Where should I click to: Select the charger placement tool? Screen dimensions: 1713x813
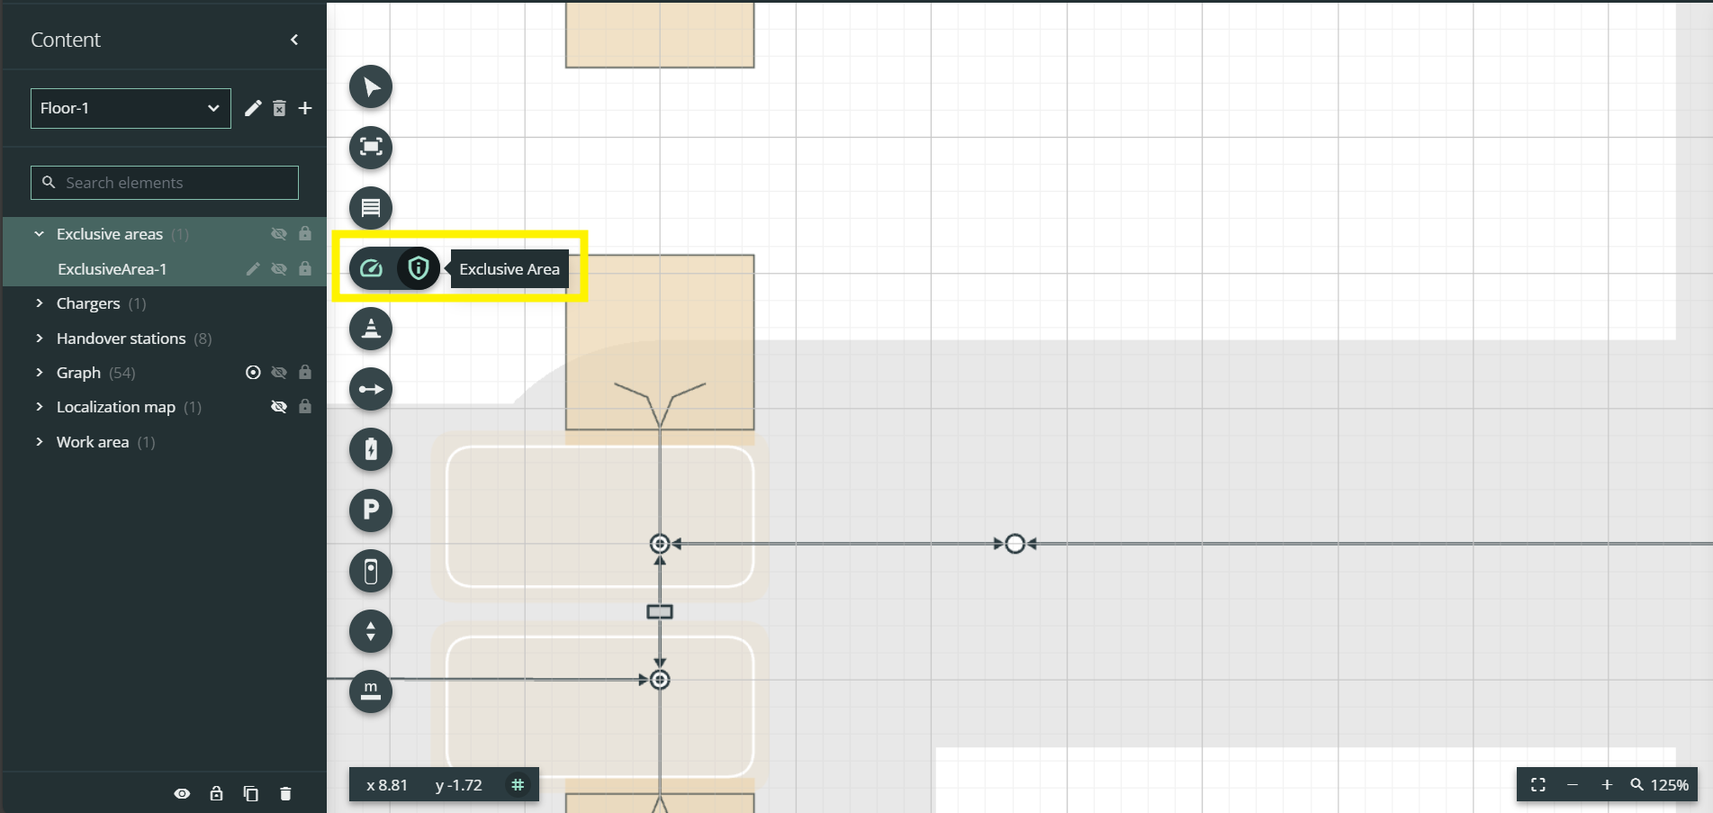click(370, 449)
